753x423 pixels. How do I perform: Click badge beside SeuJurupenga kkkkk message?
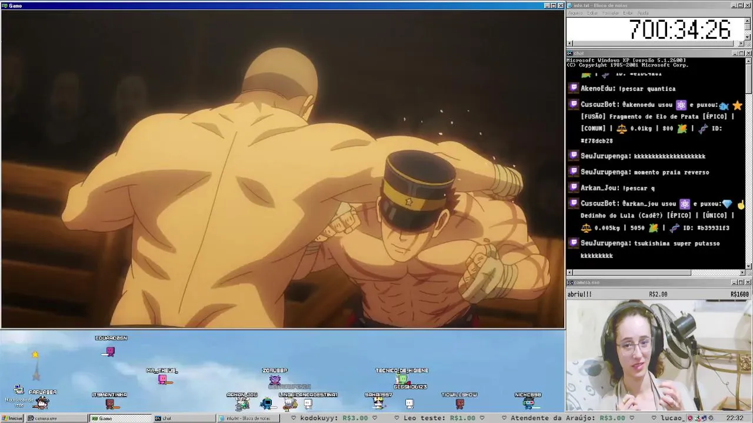[574, 156]
